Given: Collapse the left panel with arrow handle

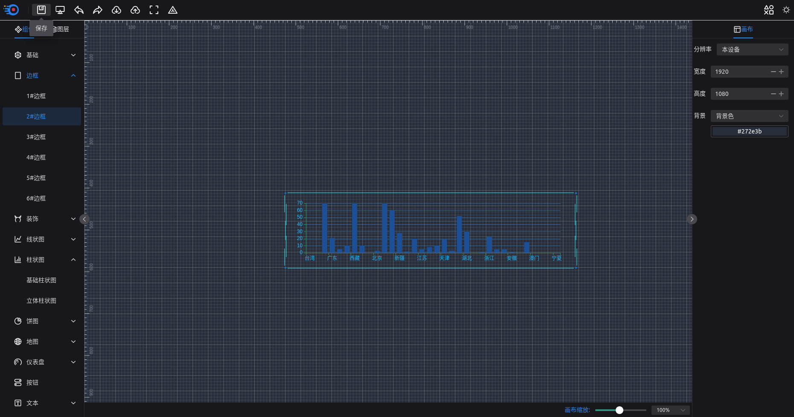Looking at the screenshot, I should click(84, 219).
